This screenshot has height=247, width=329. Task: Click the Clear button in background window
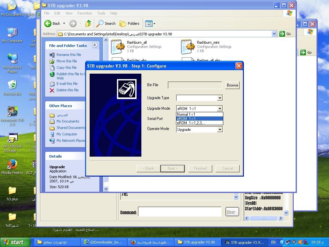[x=232, y=212]
